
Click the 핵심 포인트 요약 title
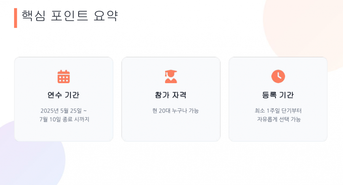click(x=70, y=16)
